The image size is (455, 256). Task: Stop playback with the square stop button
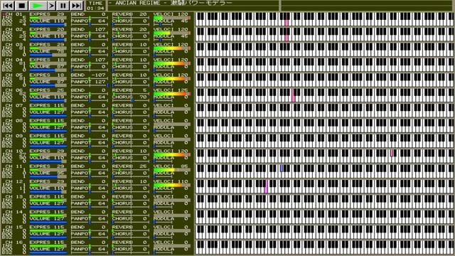pos(22,6)
